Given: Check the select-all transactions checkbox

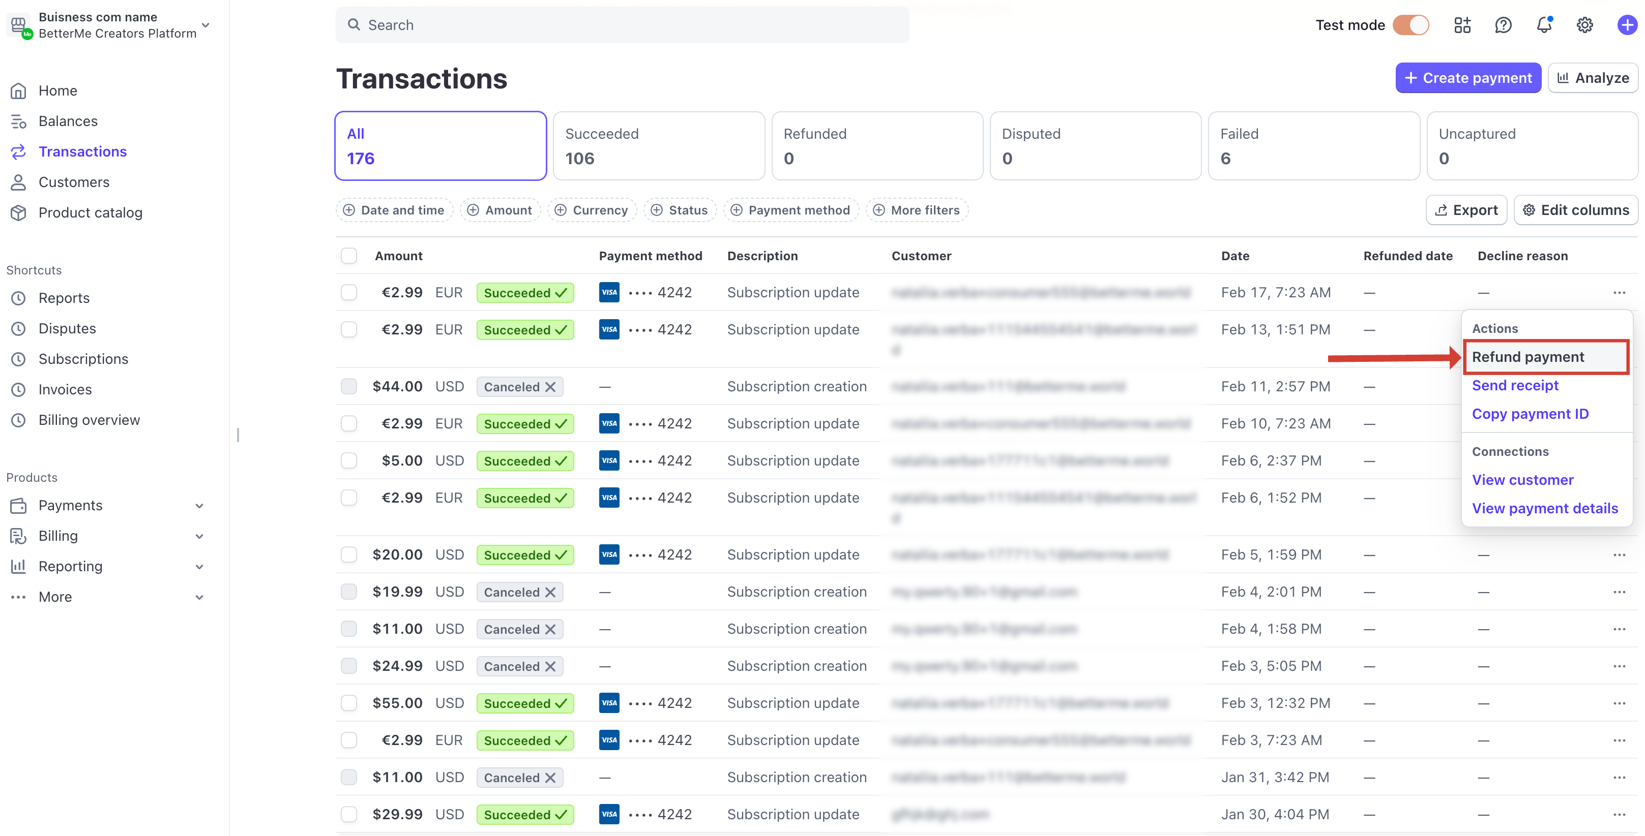Looking at the screenshot, I should click(x=349, y=255).
